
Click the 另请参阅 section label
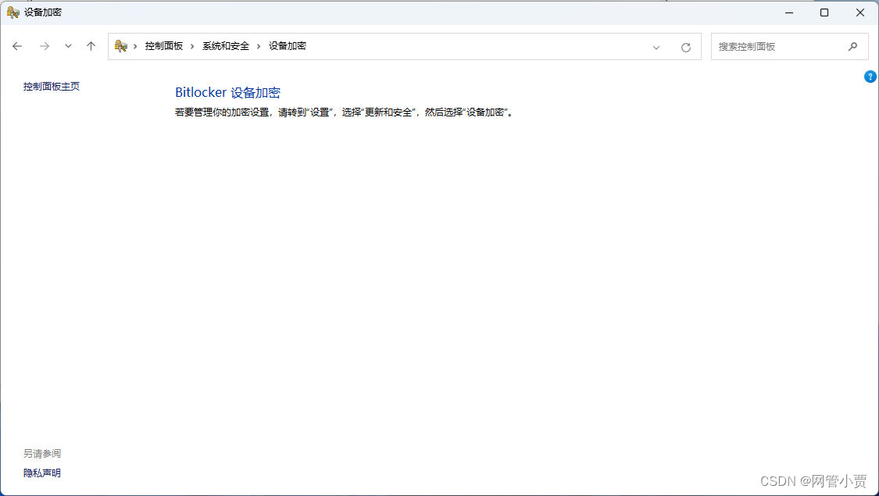point(41,453)
